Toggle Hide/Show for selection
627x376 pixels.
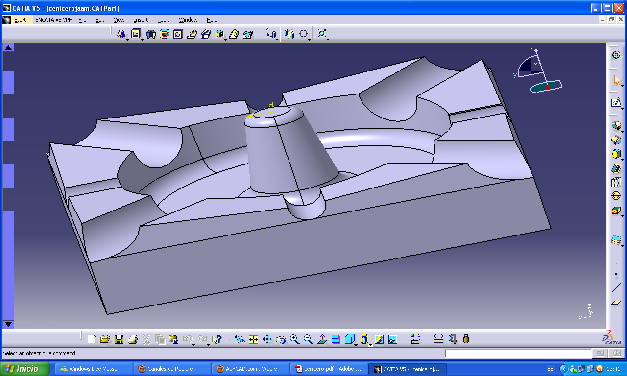(x=379, y=339)
